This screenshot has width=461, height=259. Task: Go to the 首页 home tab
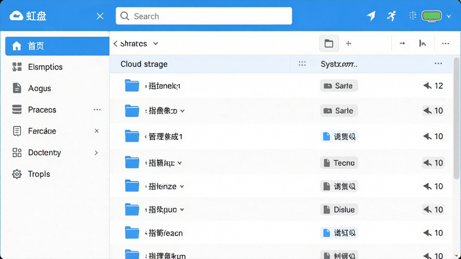click(57, 46)
